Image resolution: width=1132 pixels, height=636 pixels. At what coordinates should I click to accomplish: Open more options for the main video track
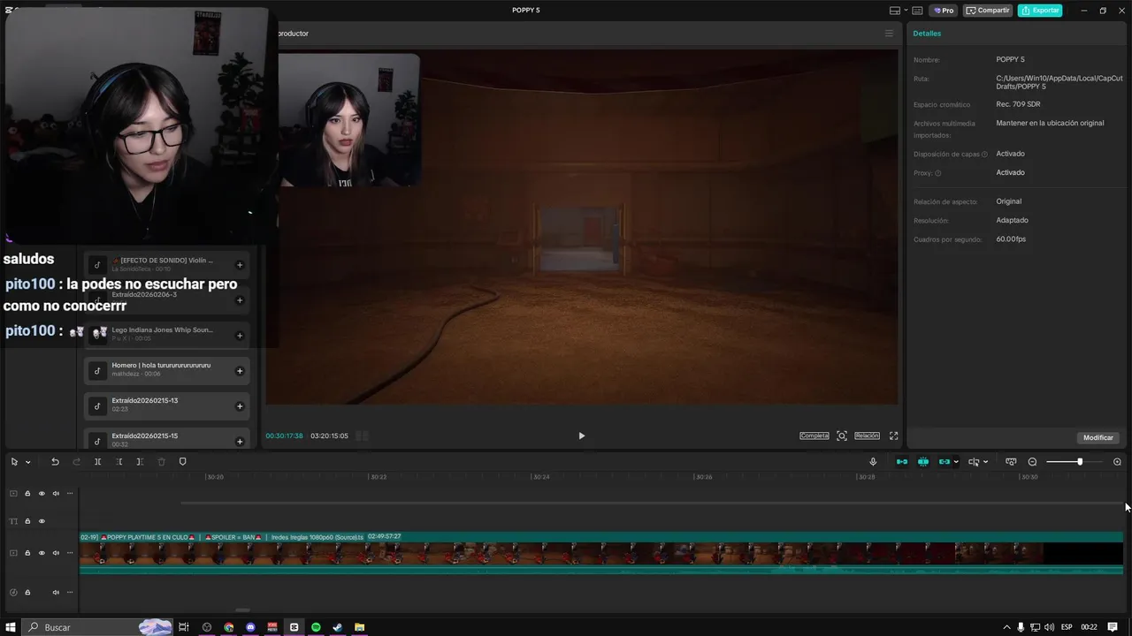click(70, 553)
